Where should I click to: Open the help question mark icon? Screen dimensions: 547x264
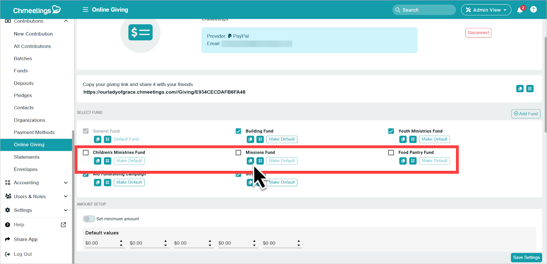point(533,10)
